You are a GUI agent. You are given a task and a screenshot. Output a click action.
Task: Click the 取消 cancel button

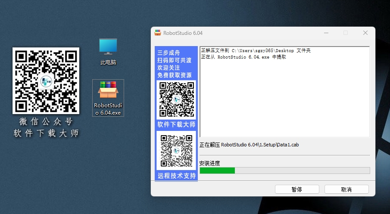tap(346, 189)
